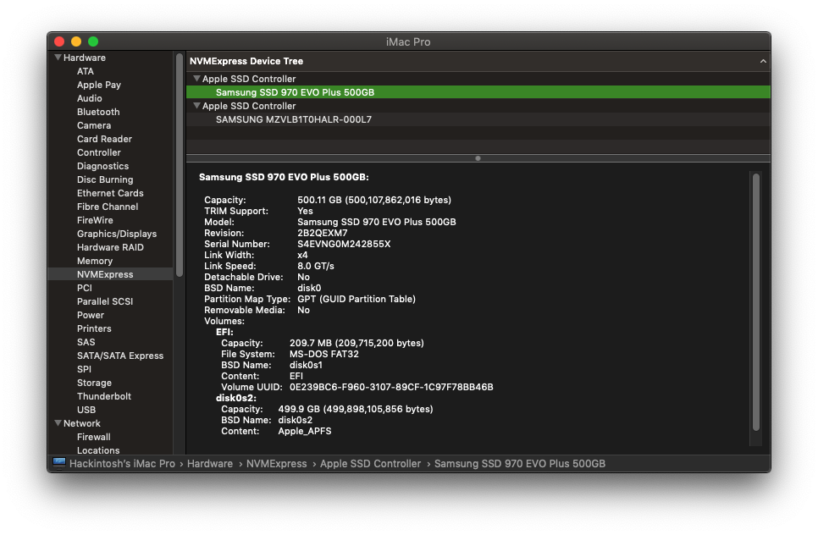Screen dimensions: 818x535
Task: Select Printers in the sidebar
Action: pyautogui.click(x=94, y=328)
